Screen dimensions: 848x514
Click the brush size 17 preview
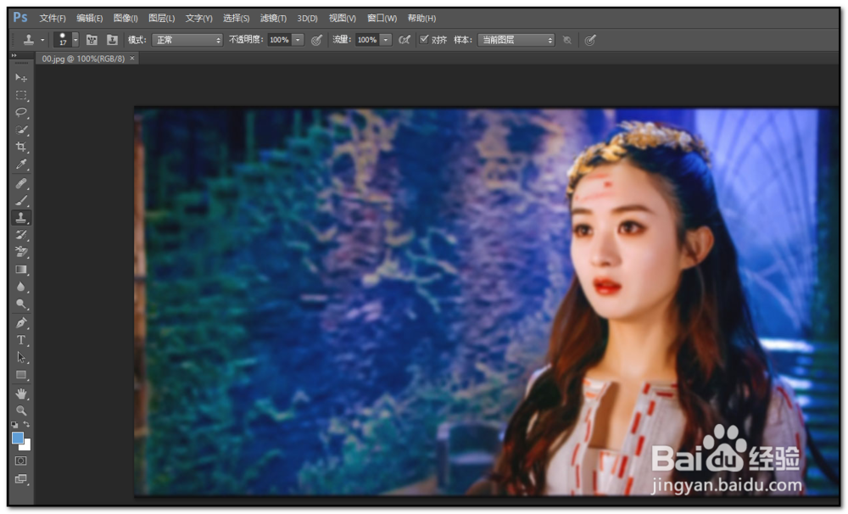click(x=63, y=40)
